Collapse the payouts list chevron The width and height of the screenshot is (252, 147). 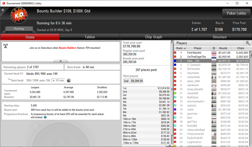[170, 146]
